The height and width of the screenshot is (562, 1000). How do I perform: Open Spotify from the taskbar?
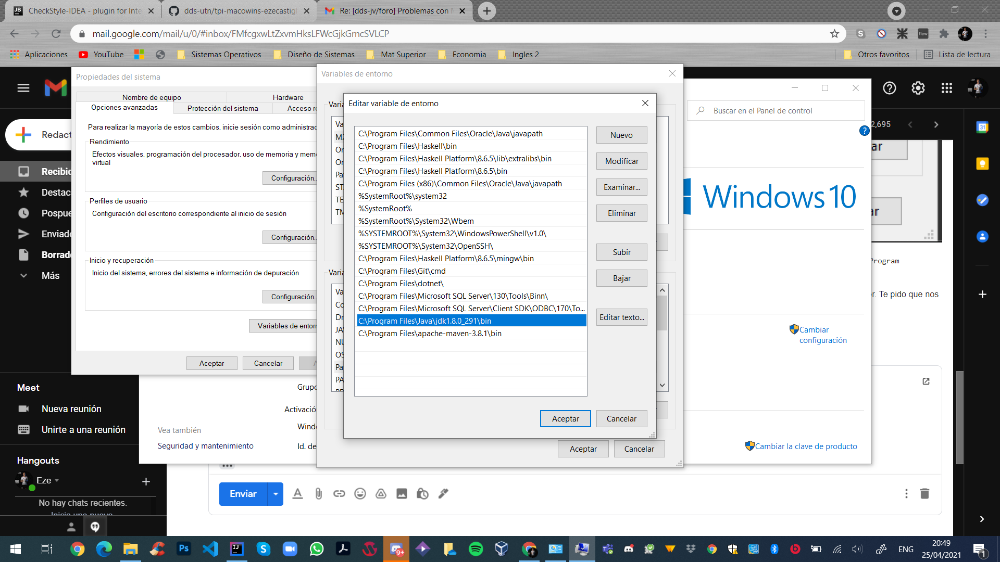coord(476,549)
